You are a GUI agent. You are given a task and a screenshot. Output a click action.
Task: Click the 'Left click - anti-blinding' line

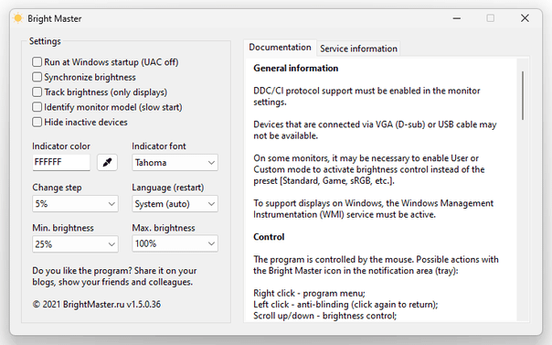345,304
